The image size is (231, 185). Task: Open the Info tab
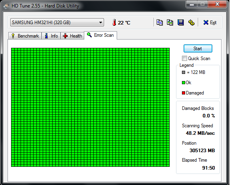click(51, 36)
